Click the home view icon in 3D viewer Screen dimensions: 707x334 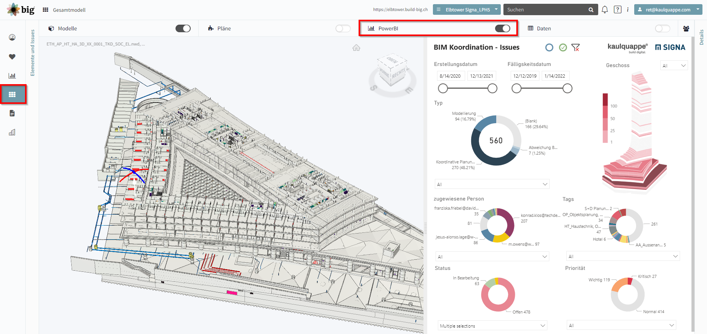click(356, 48)
